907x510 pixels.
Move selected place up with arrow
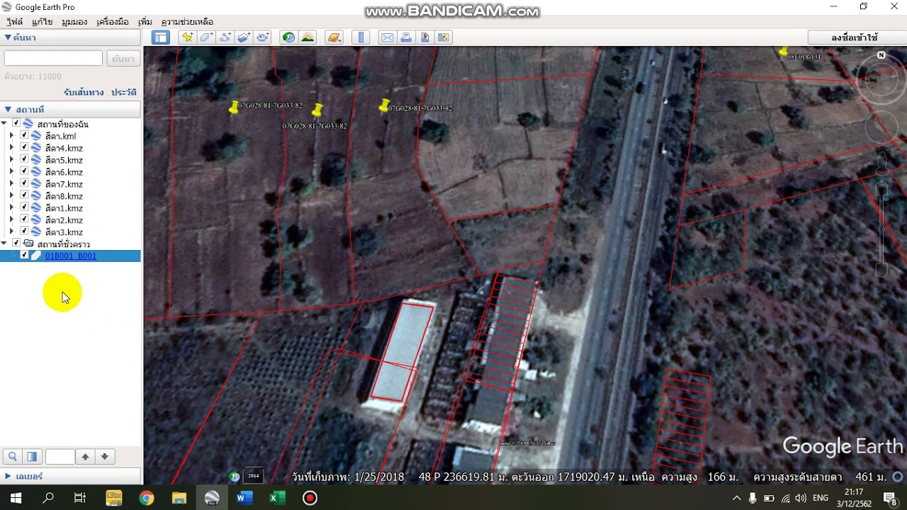[85, 457]
